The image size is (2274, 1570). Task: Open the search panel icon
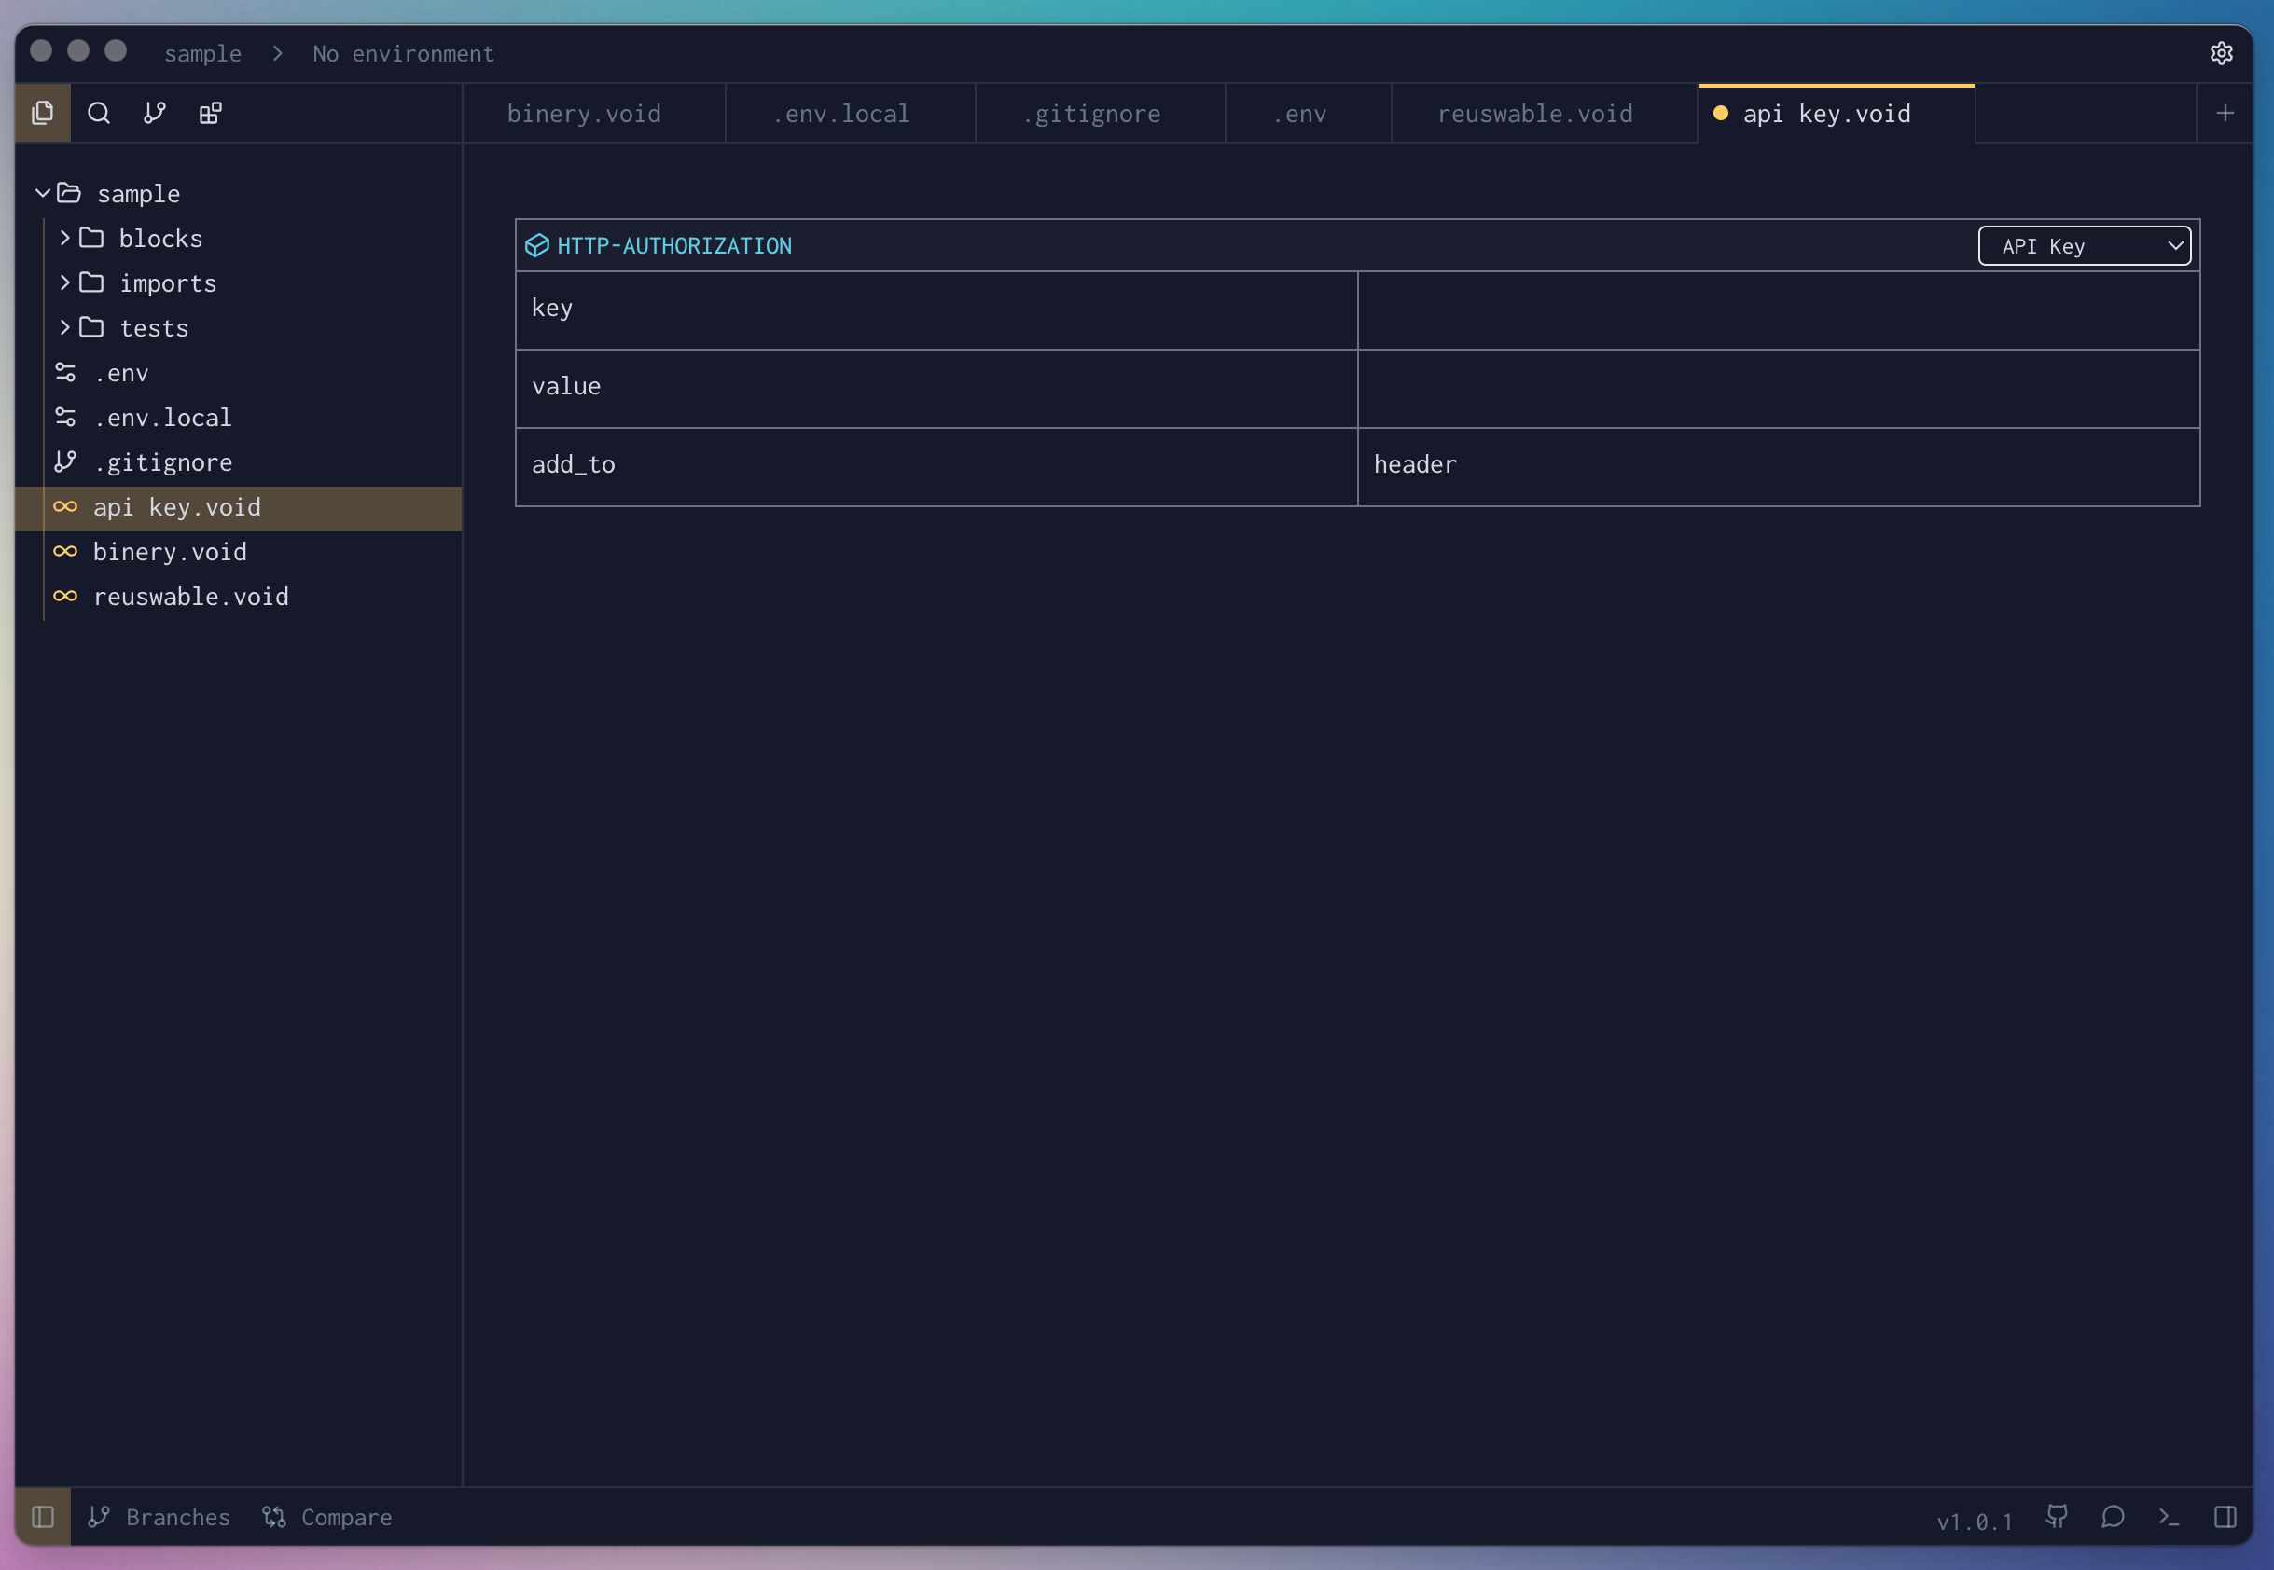coord(98,113)
